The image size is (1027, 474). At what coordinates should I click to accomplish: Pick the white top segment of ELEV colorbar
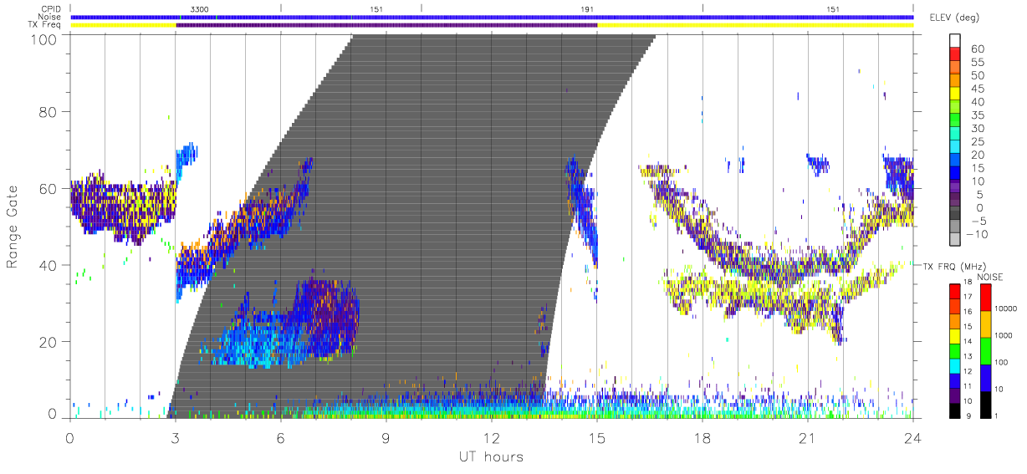[x=956, y=40]
